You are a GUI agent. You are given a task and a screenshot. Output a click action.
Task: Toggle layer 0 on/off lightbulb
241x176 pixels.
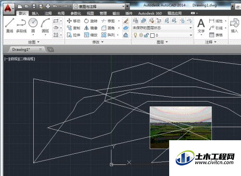point(135,35)
